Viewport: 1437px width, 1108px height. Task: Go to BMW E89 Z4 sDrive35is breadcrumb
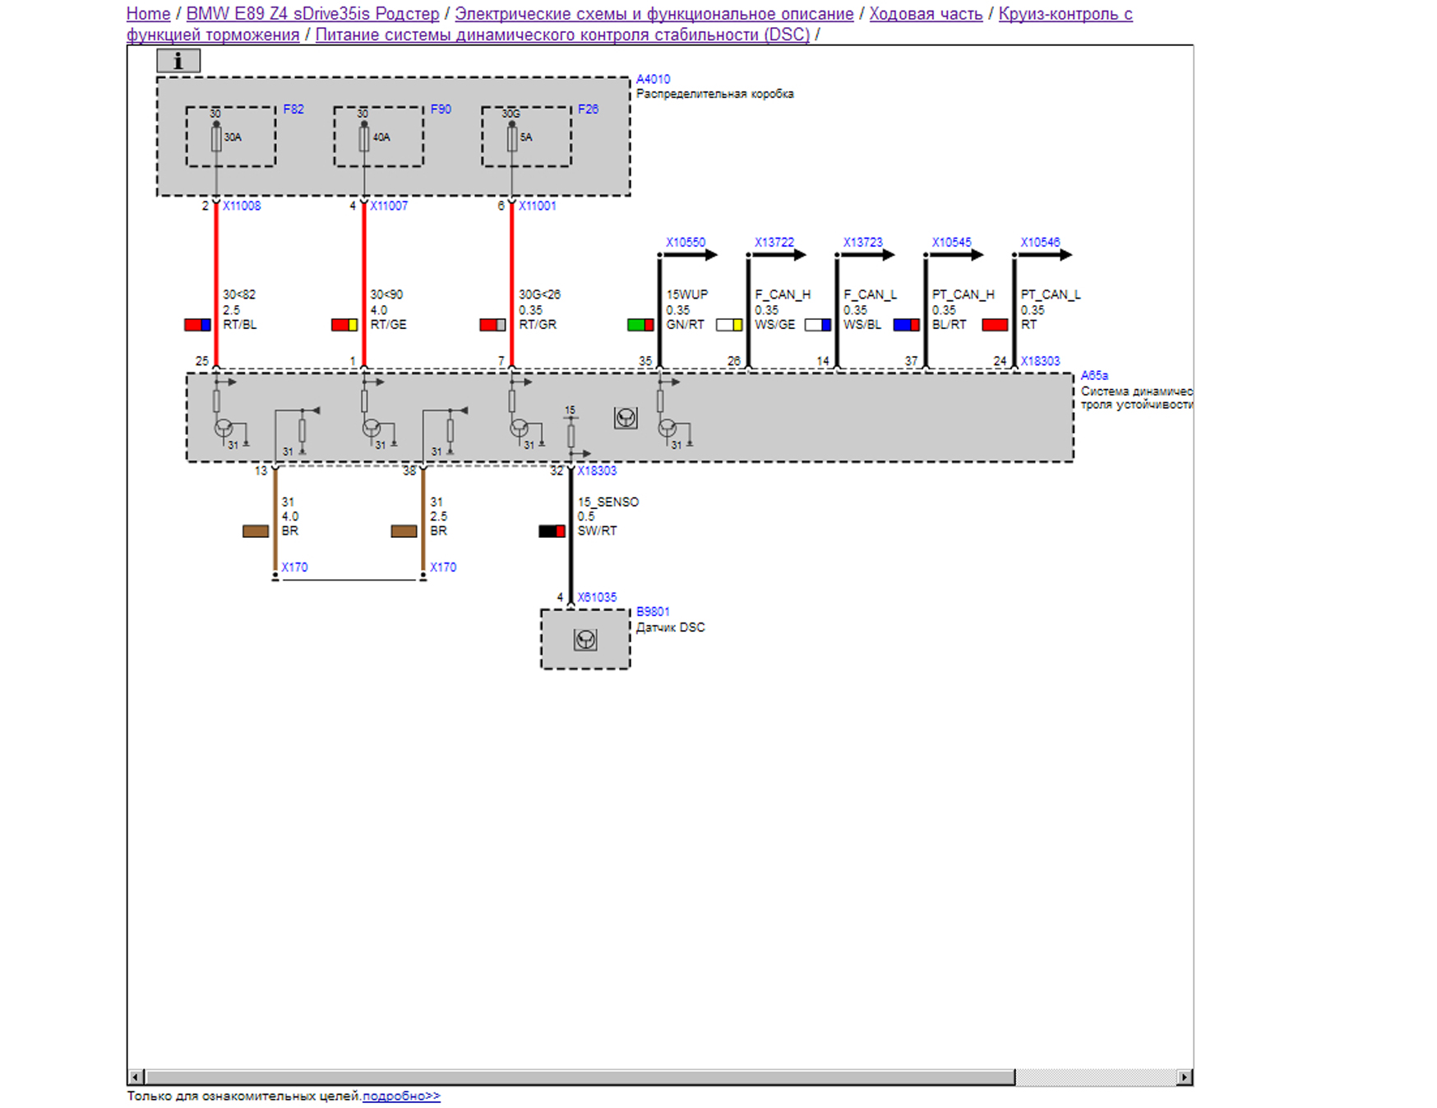coord(312,14)
